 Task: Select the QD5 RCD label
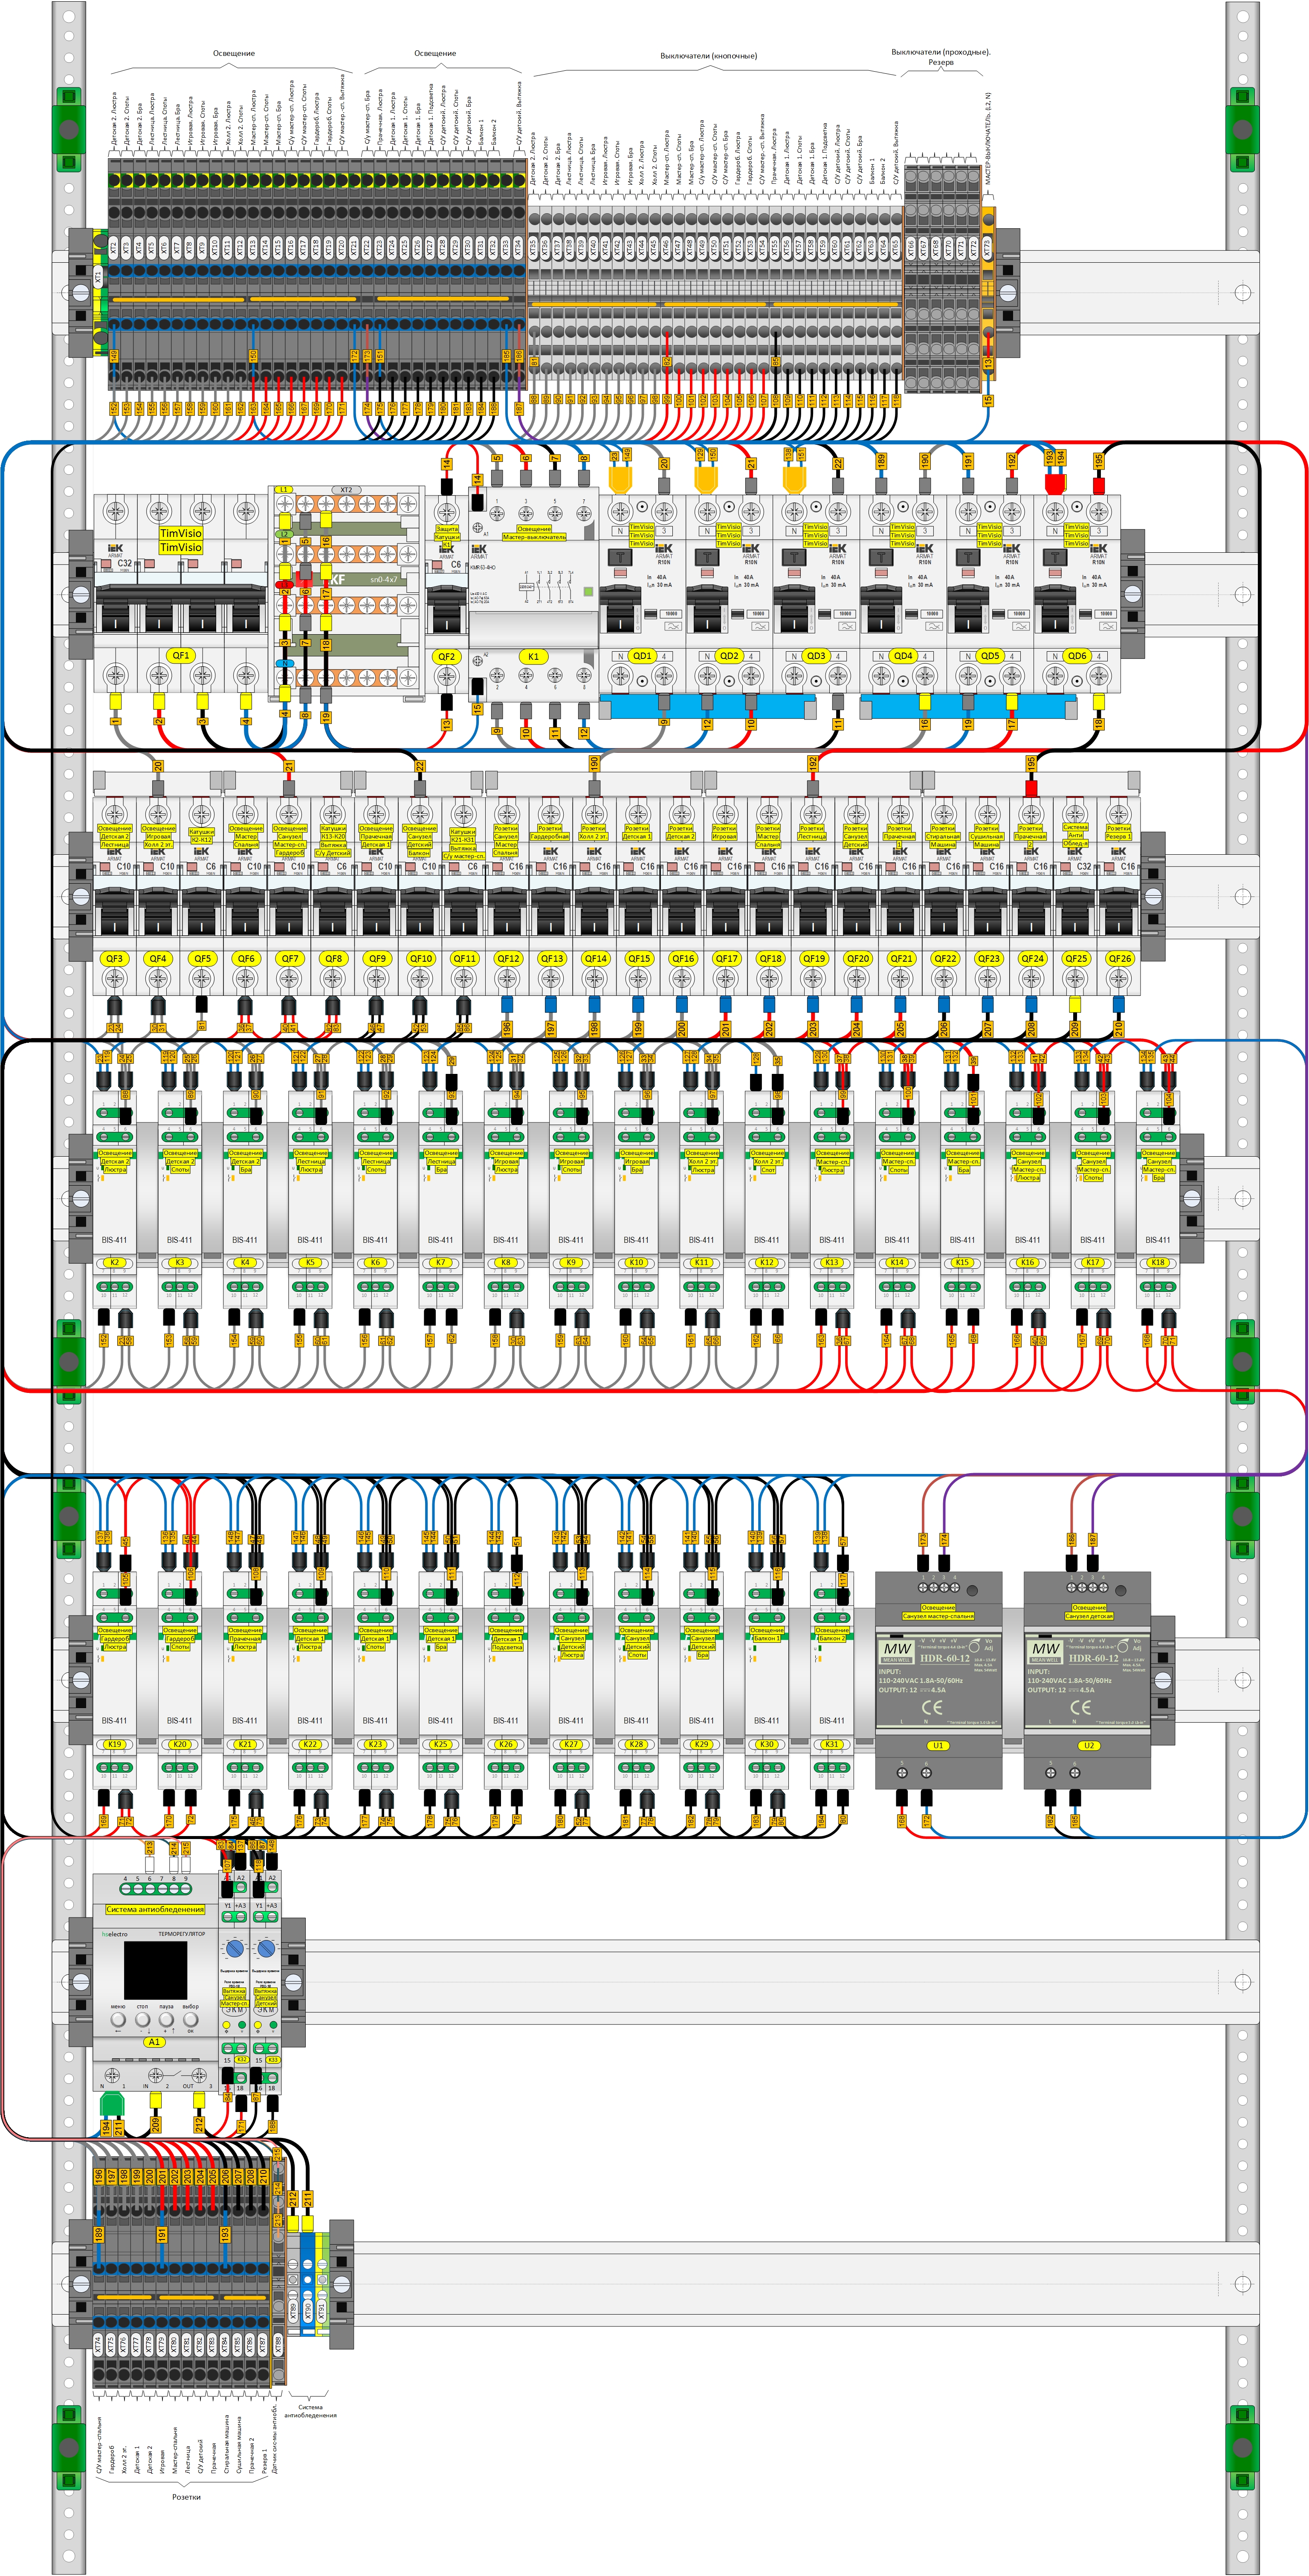pyautogui.click(x=990, y=656)
